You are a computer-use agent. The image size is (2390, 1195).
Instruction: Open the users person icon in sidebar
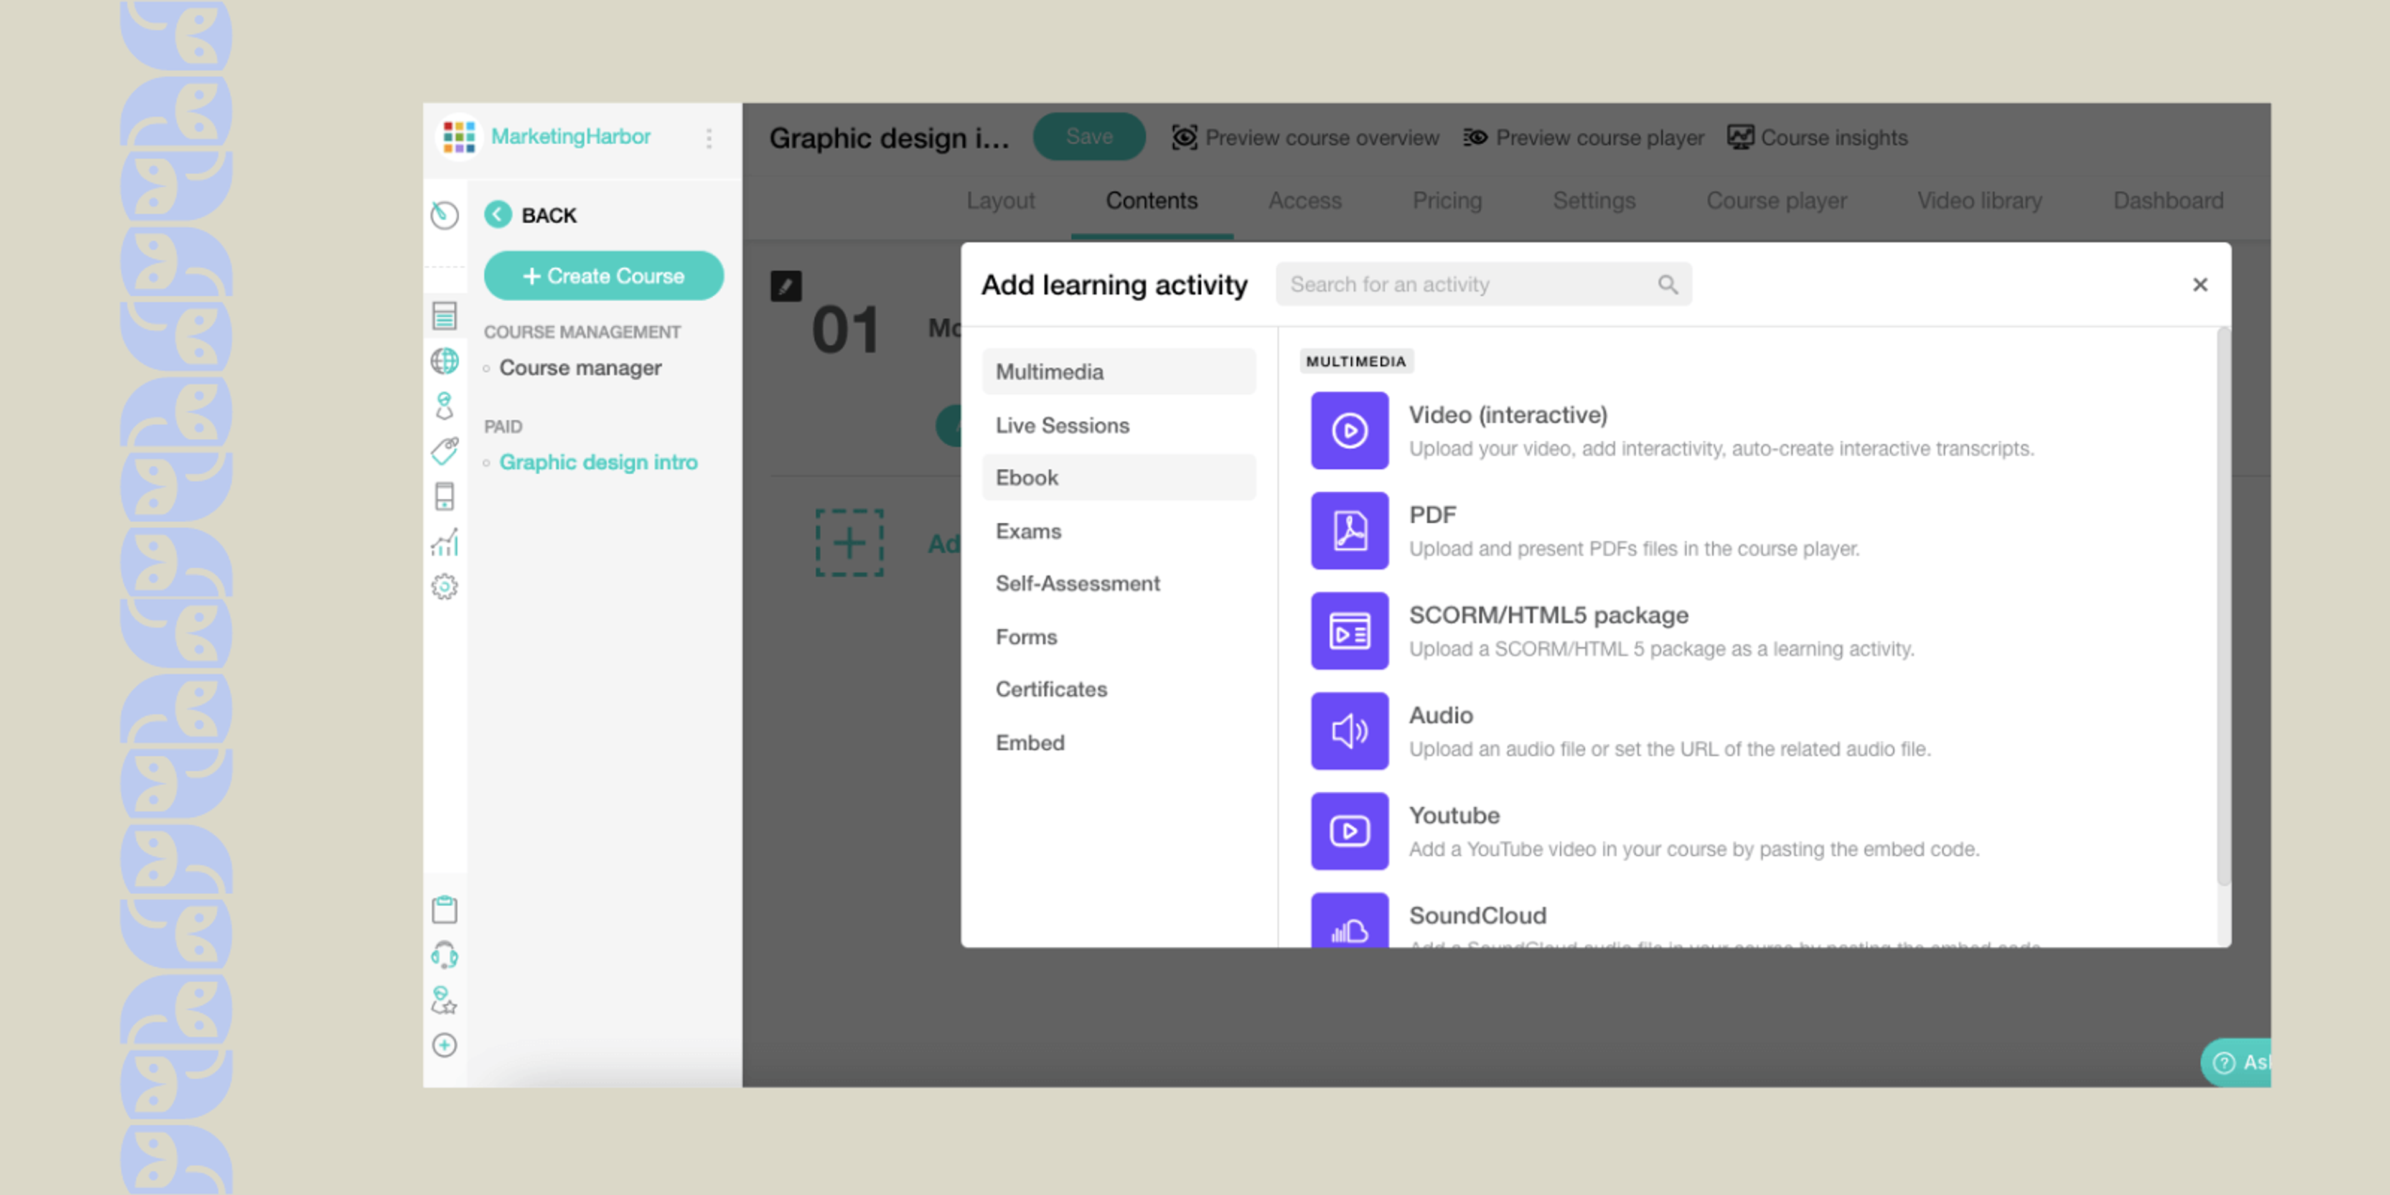click(444, 405)
